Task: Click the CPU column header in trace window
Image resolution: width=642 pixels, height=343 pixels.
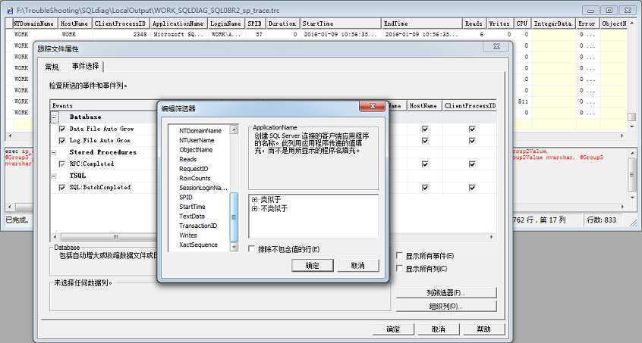Action: click(522, 23)
